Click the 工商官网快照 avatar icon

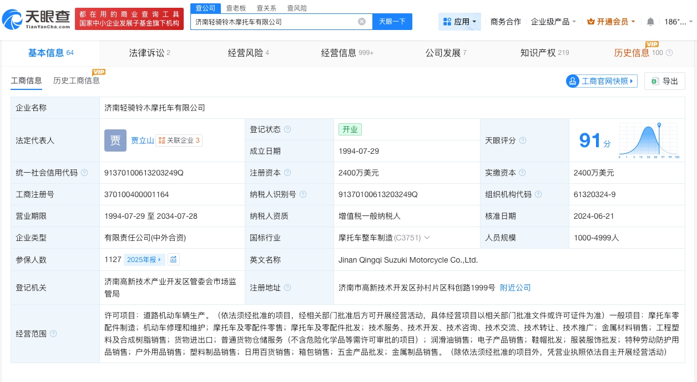point(573,81)
